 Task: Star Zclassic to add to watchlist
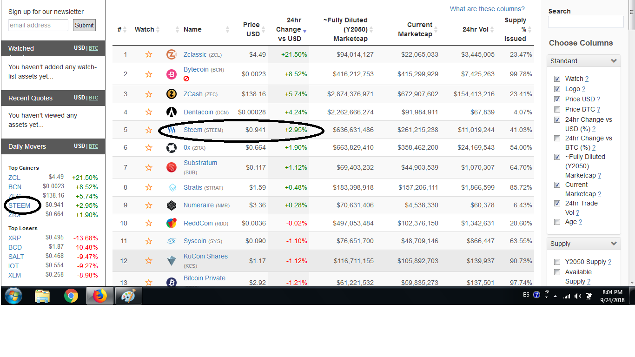coord(149,54)
